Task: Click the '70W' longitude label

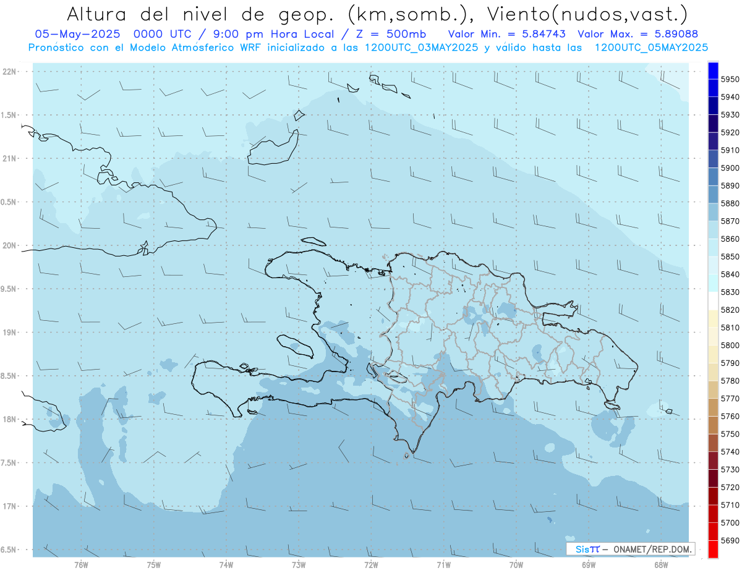Action: click(x=516, y=564)
